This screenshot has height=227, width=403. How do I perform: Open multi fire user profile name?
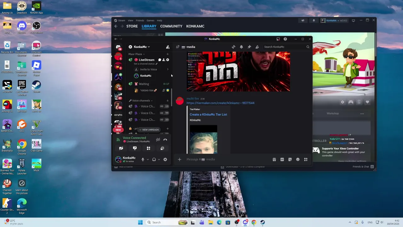(193, 99)
